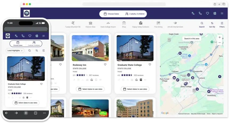Screen dimensions: 229x123
Task: Select the Shop category
Action: coord(124,24)
